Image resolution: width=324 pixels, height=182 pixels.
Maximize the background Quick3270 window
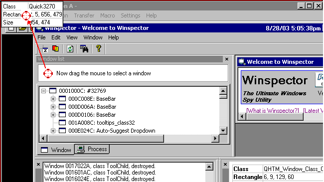tap(310, 6)
